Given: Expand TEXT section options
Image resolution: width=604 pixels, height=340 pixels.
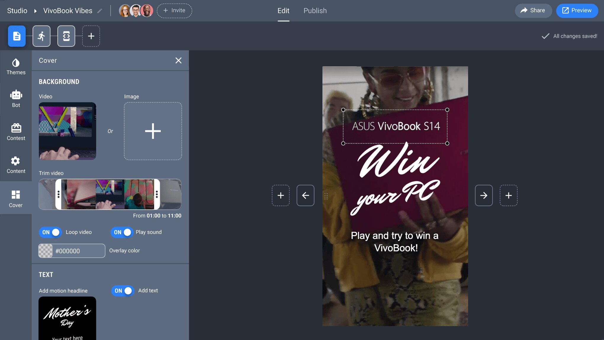Looking at the screenshot, I should pos(46,274).
